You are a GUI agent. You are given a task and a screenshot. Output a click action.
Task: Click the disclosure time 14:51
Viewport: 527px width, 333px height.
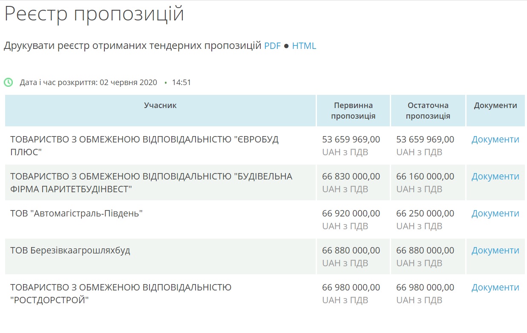point(181,83)
